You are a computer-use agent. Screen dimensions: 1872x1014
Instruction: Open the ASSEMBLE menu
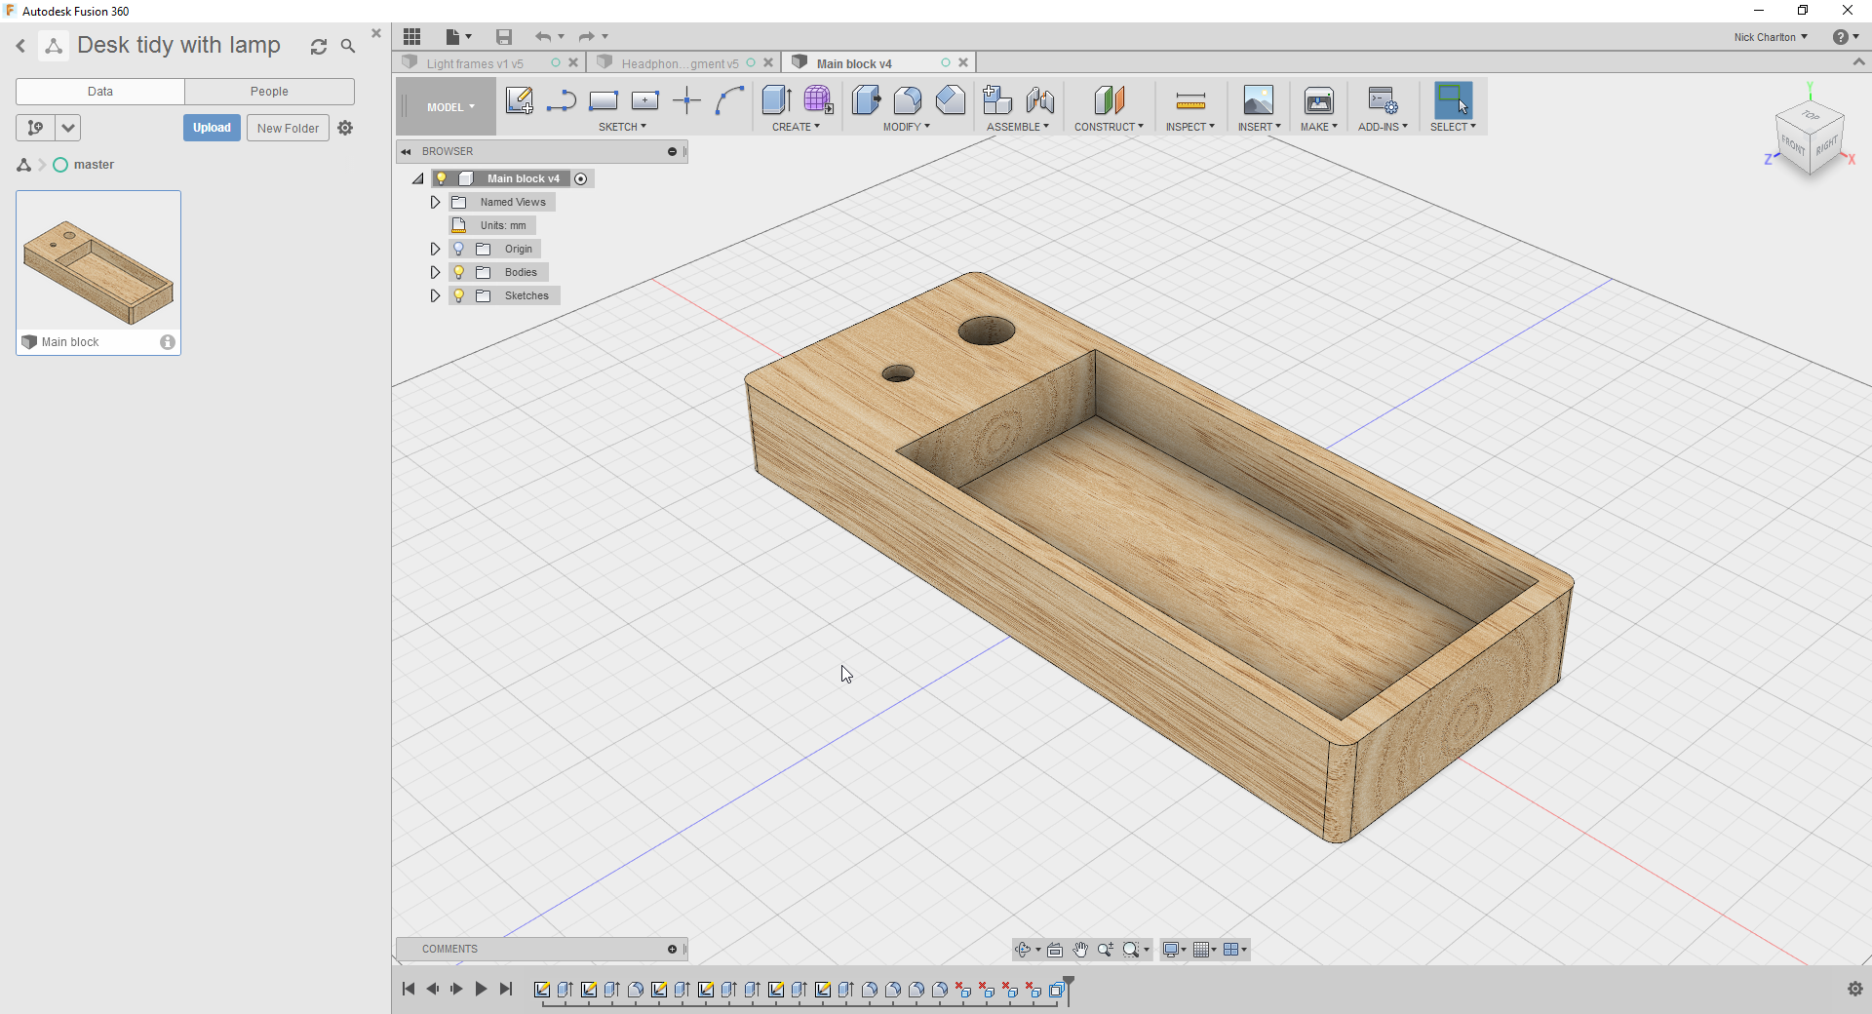[1018, 127]
